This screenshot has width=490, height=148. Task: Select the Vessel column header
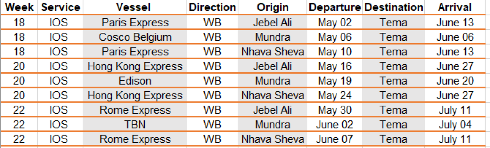coord(135,7)
